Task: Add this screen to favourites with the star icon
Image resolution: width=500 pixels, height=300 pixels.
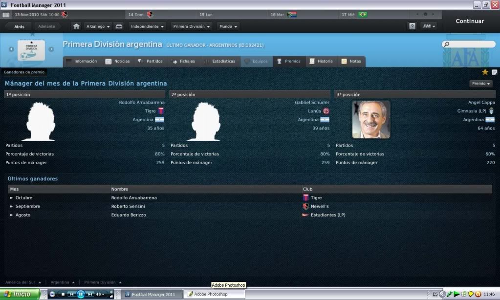Action: (x=485, y=72)
